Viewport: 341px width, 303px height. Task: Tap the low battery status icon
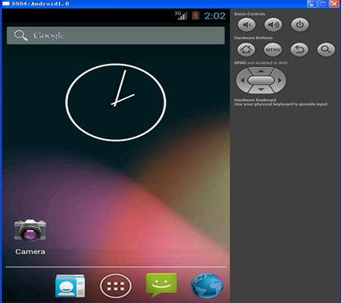195,16
